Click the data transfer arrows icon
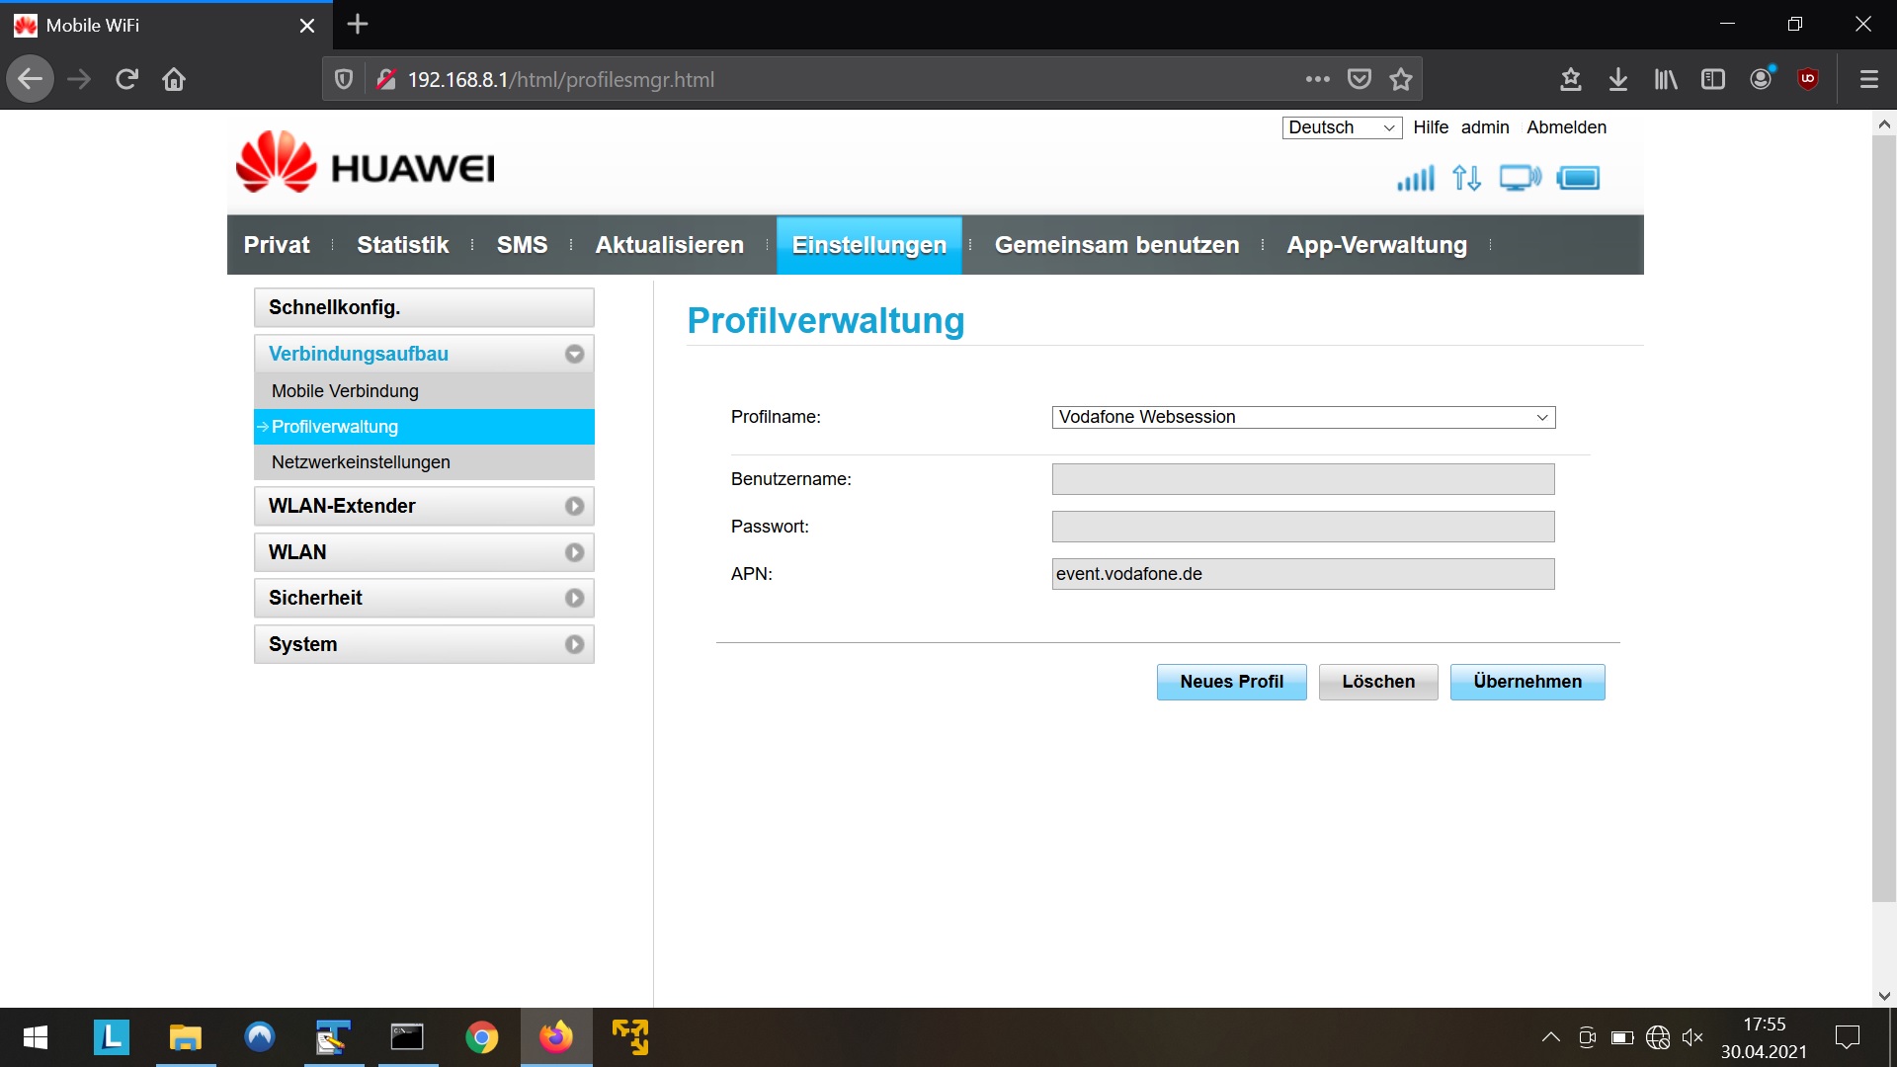The width and height of the screenshot is (1897, 1067). coord(1466,178)
